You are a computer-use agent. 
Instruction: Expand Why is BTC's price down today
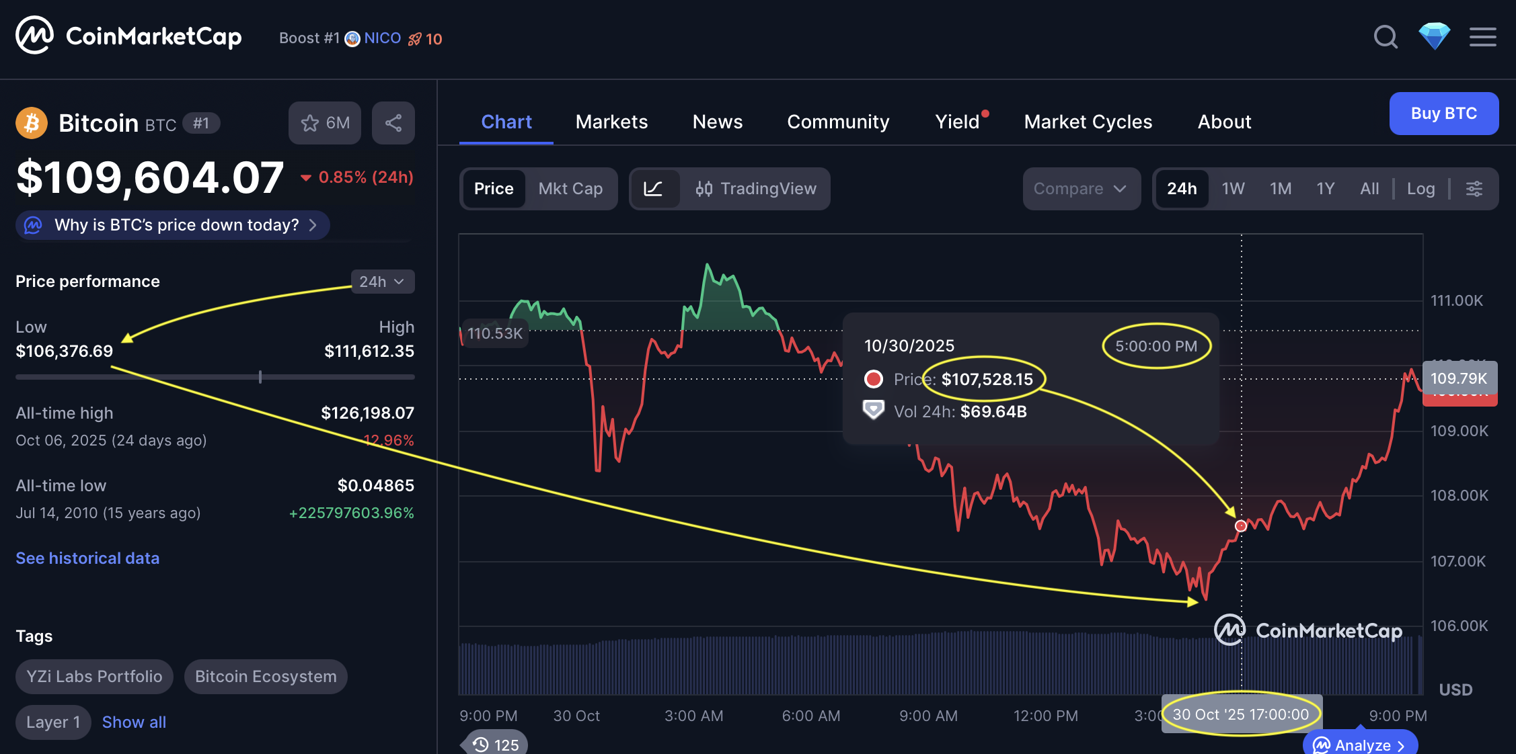click(173, 225)
